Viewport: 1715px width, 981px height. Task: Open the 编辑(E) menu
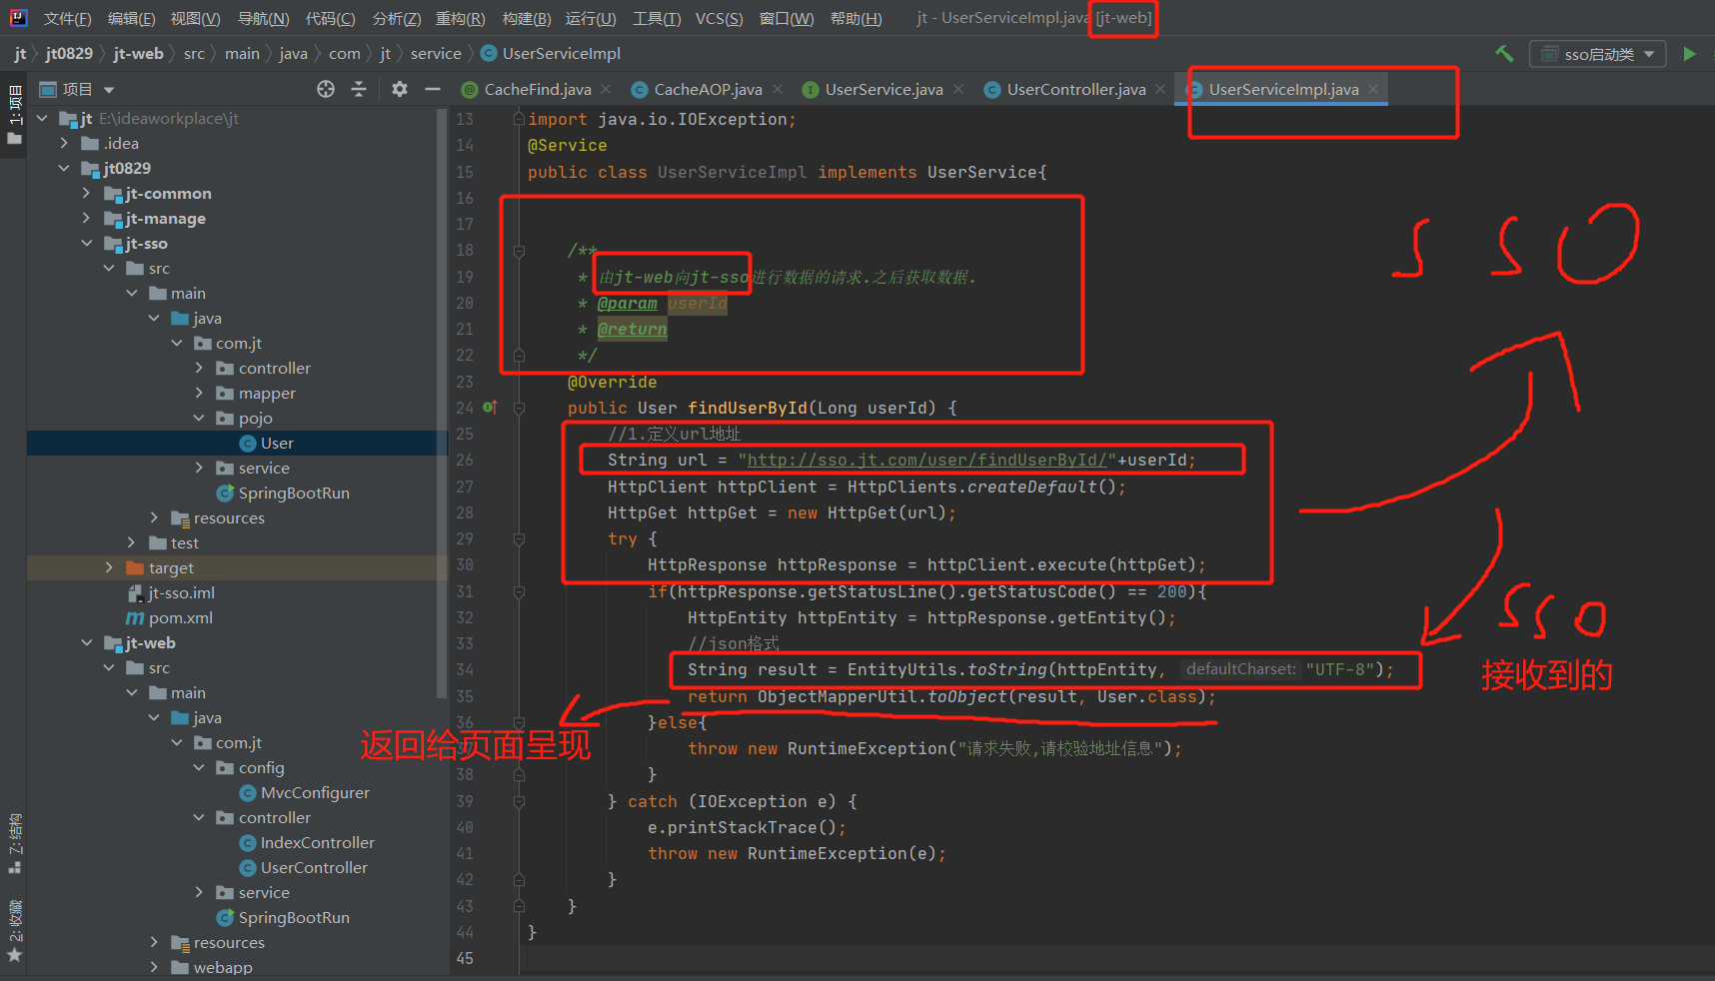(x=132, y=19)
